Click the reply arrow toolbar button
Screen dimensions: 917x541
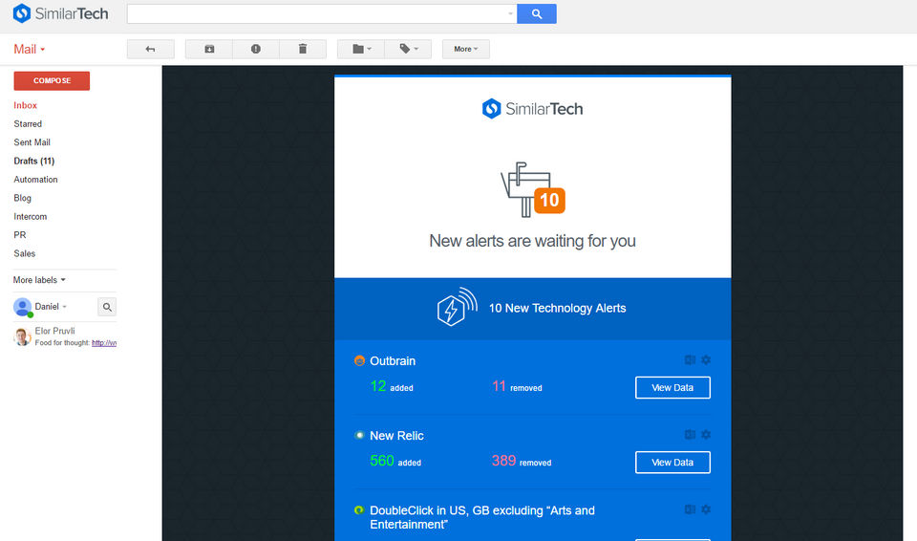[x=150, y=49]
